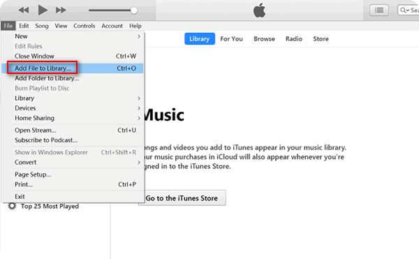
Task: Open the Song menu
Action: (x=42, y=26)
